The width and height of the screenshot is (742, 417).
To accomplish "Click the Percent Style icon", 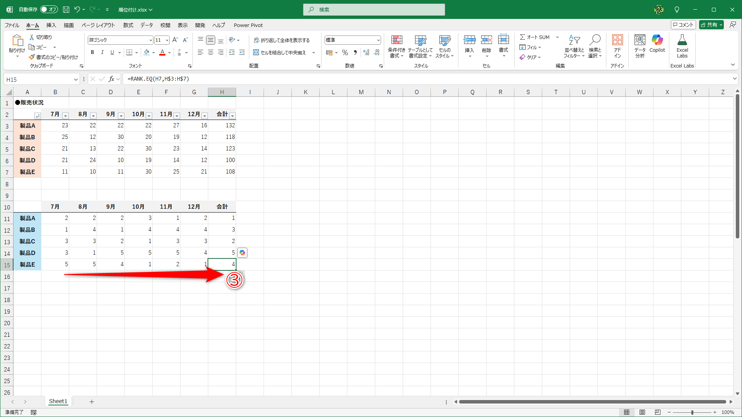I will tap(345, 52).
